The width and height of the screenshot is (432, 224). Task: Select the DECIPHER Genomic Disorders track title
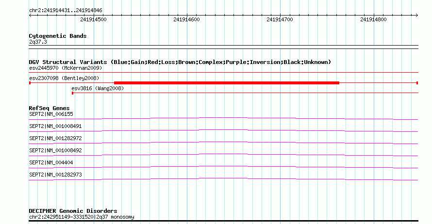point(73,211)
